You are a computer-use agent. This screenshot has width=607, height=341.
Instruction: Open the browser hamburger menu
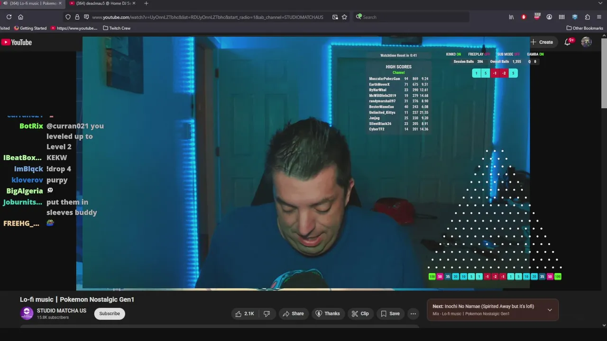pyautogui.click(x=600, y=17)
